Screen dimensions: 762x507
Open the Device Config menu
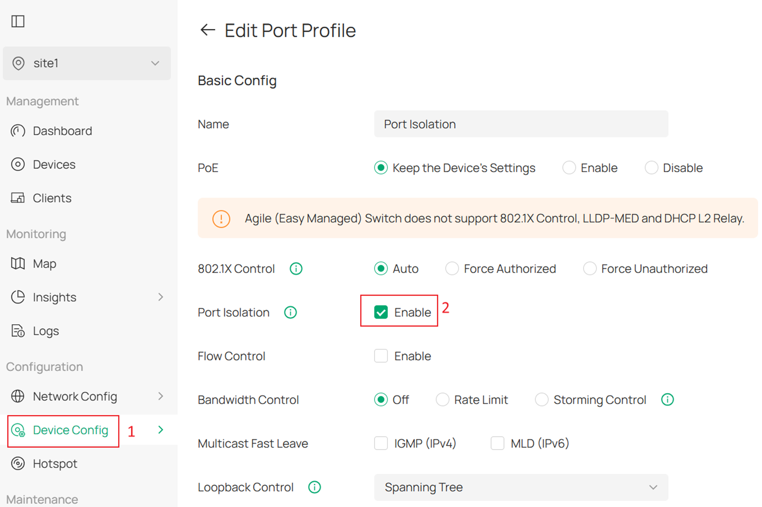pyautogui.click(x=70, y=430)
